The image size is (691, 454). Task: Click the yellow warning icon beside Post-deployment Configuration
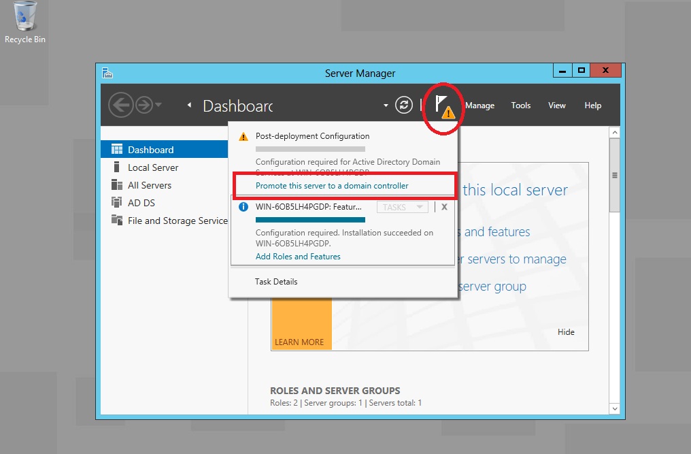click(x=243, y=137)
